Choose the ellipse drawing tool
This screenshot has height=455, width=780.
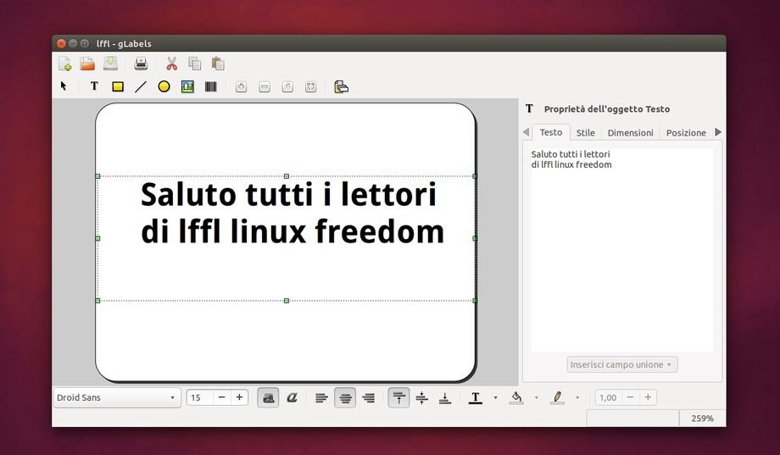point(164,86)
